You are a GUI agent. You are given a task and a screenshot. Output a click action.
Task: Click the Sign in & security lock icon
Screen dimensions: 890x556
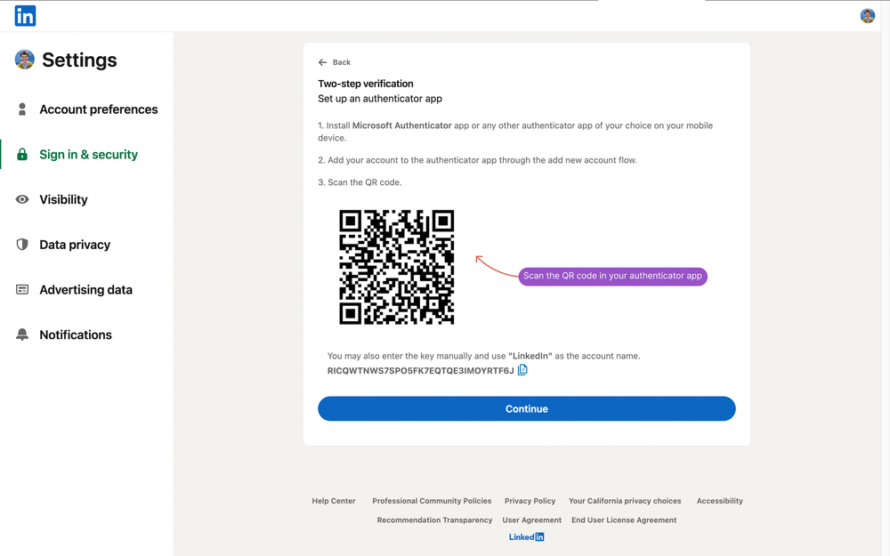pyautogui.click(x=22, y=154)
